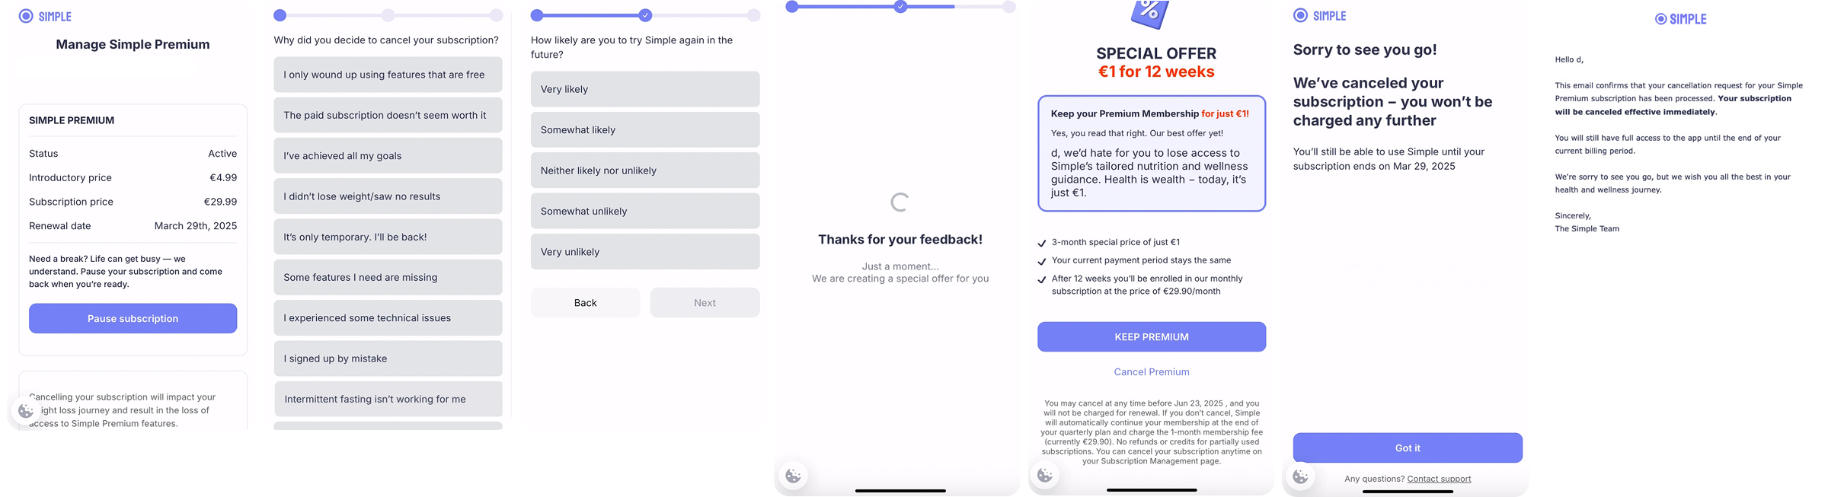
Task: Open cookie settings icon on Manage Premium screen
Action: click(26, 411)
